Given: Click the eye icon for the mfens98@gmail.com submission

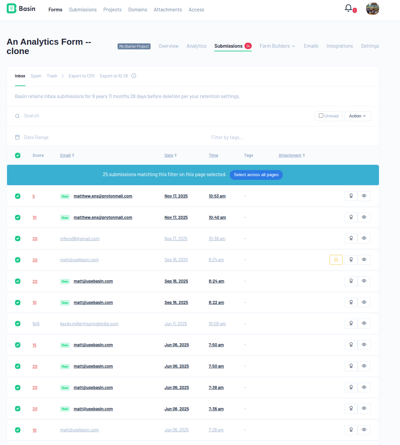Looking at the screenshot, I should (364, 238).
